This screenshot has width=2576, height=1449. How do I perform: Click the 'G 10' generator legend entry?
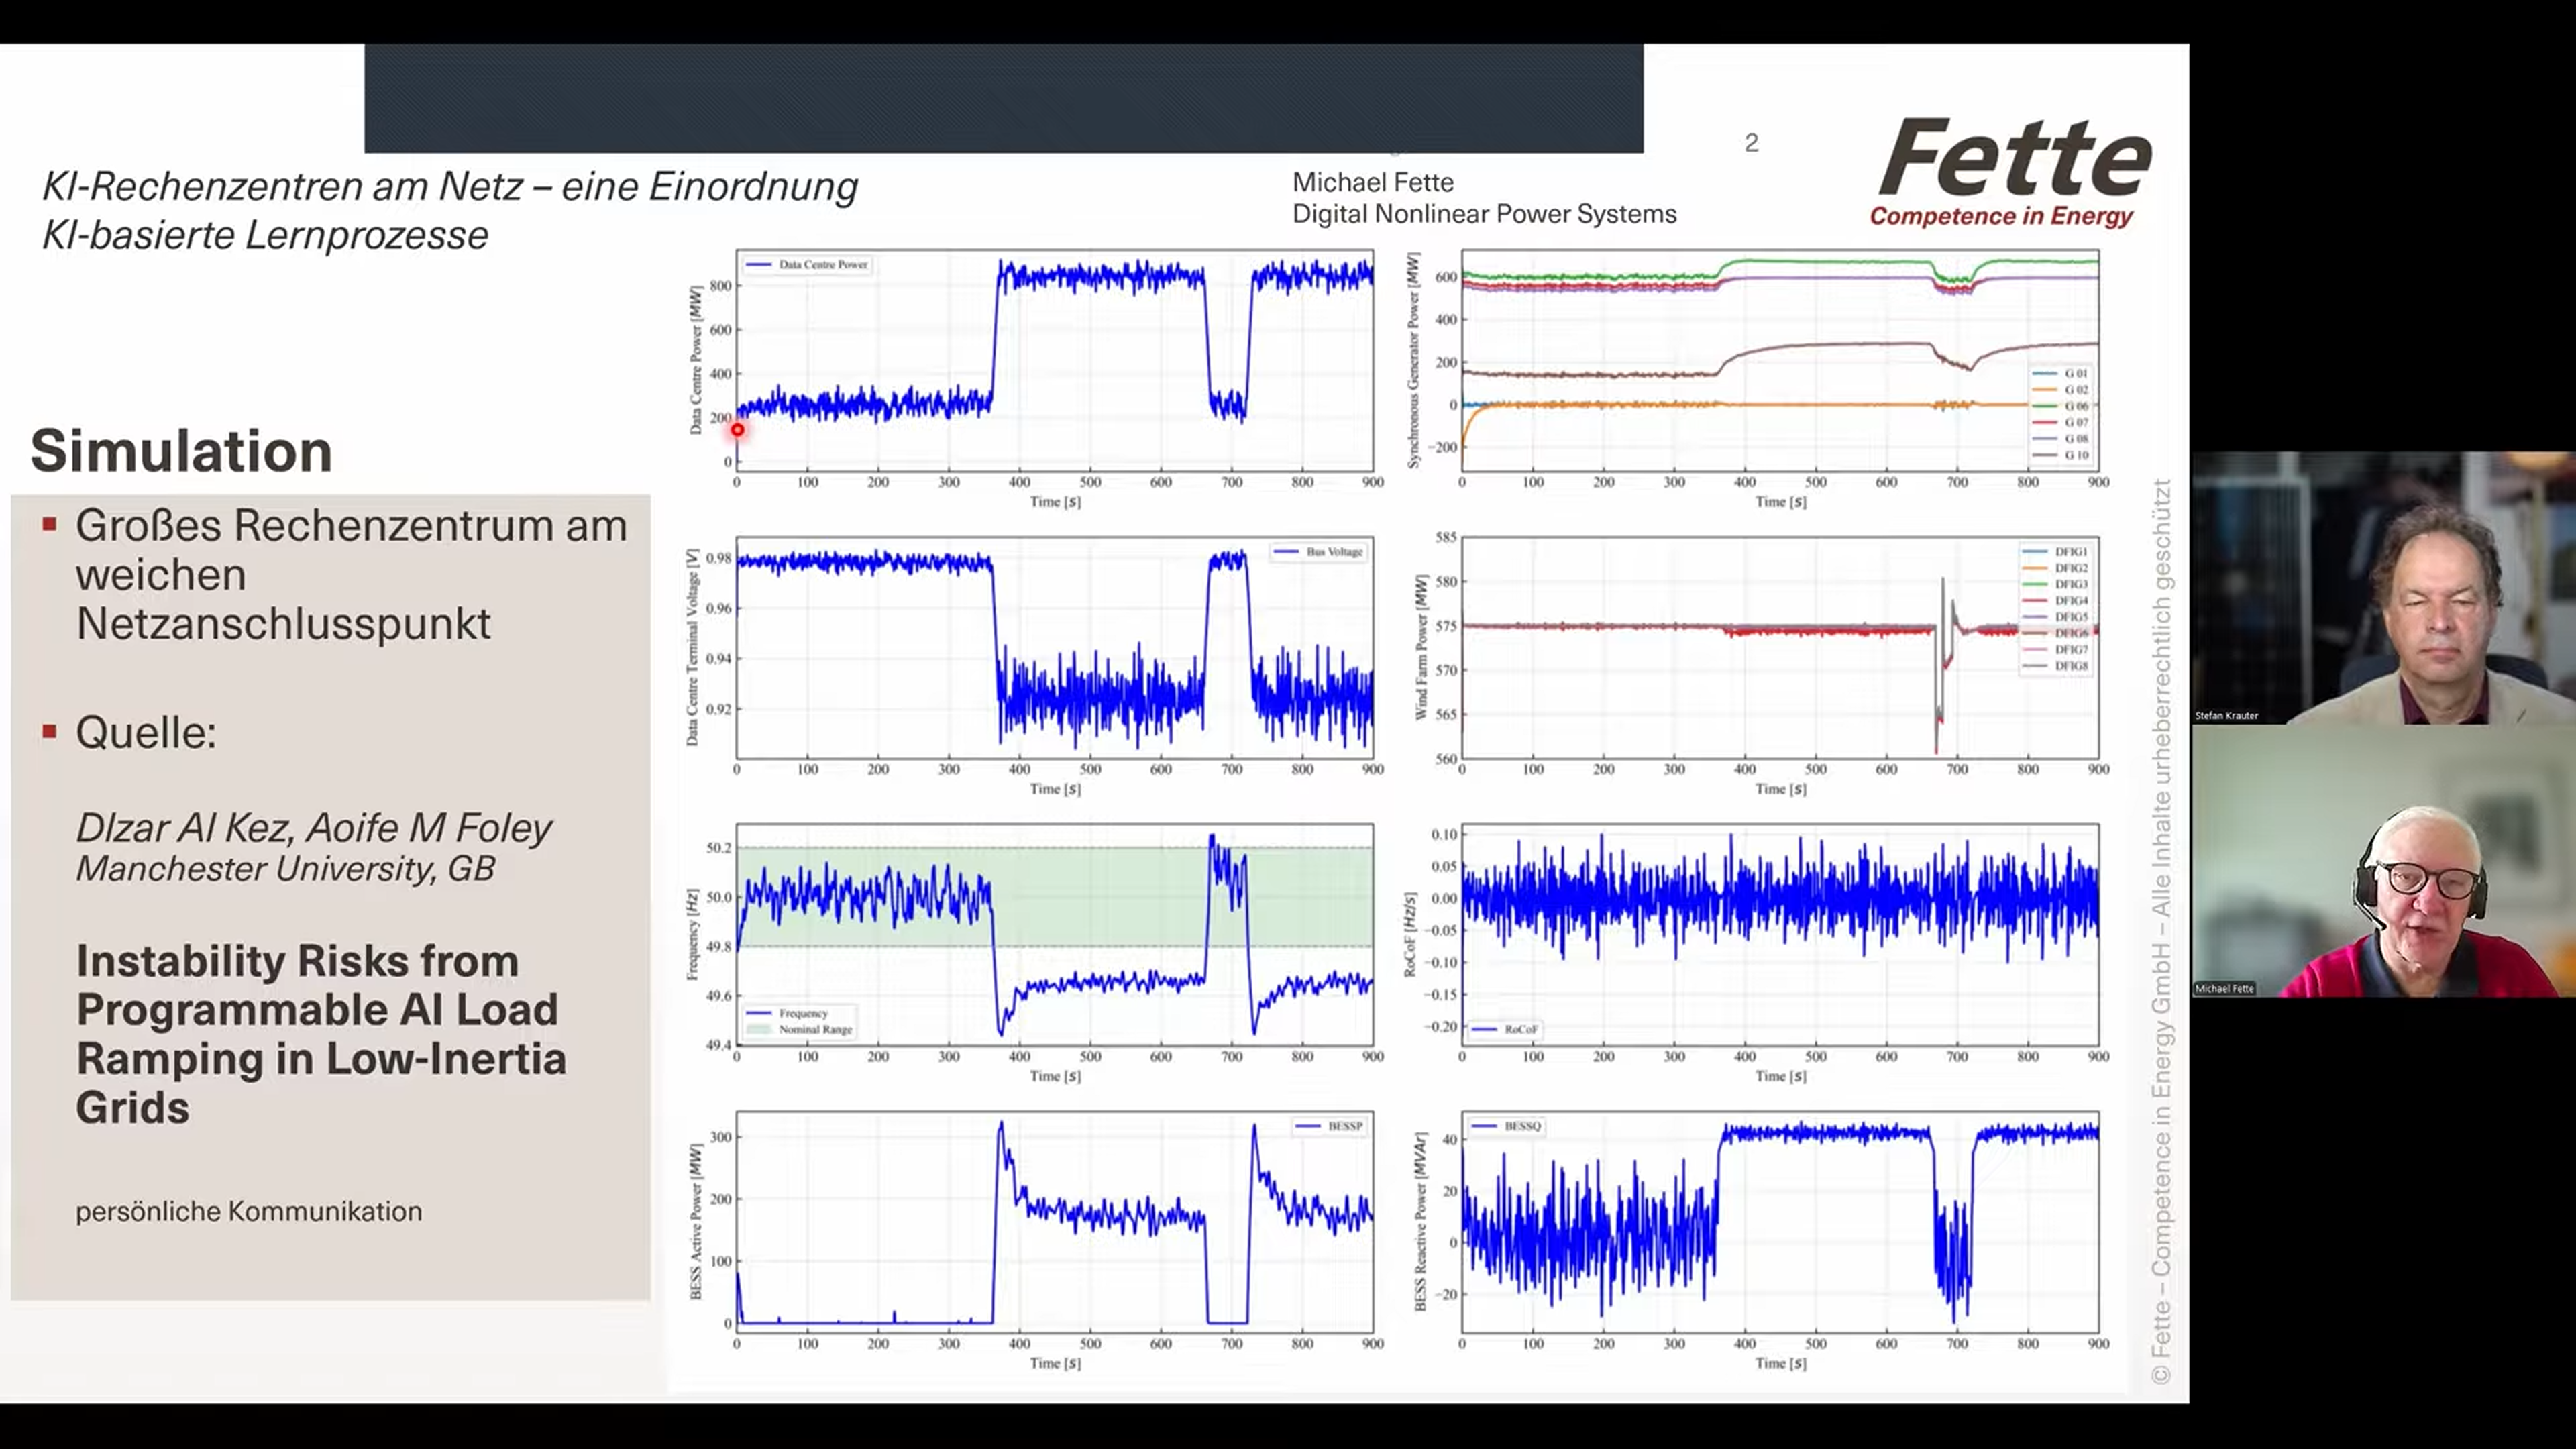2060,455
